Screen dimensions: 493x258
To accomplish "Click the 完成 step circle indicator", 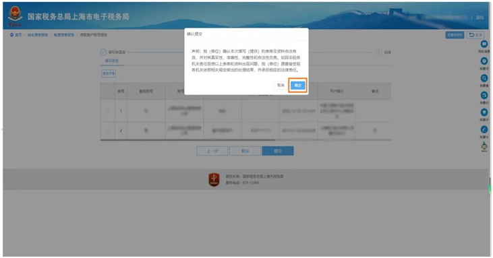I will coord(379,52).
